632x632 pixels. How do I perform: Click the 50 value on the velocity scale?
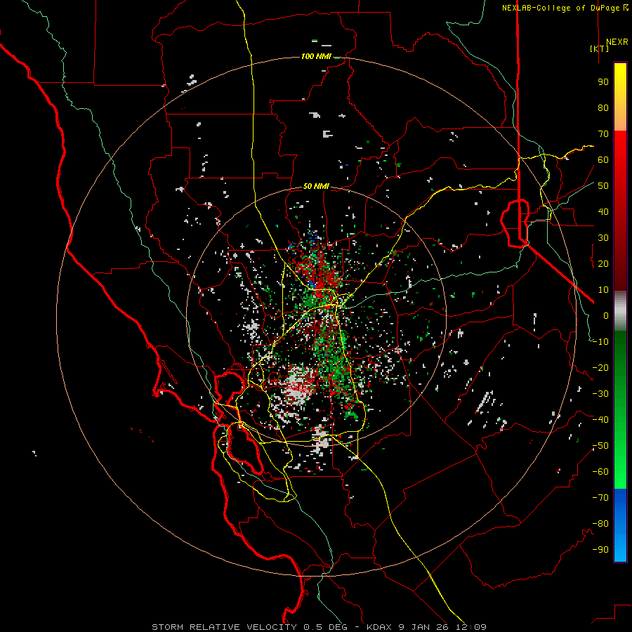(603, 186)
